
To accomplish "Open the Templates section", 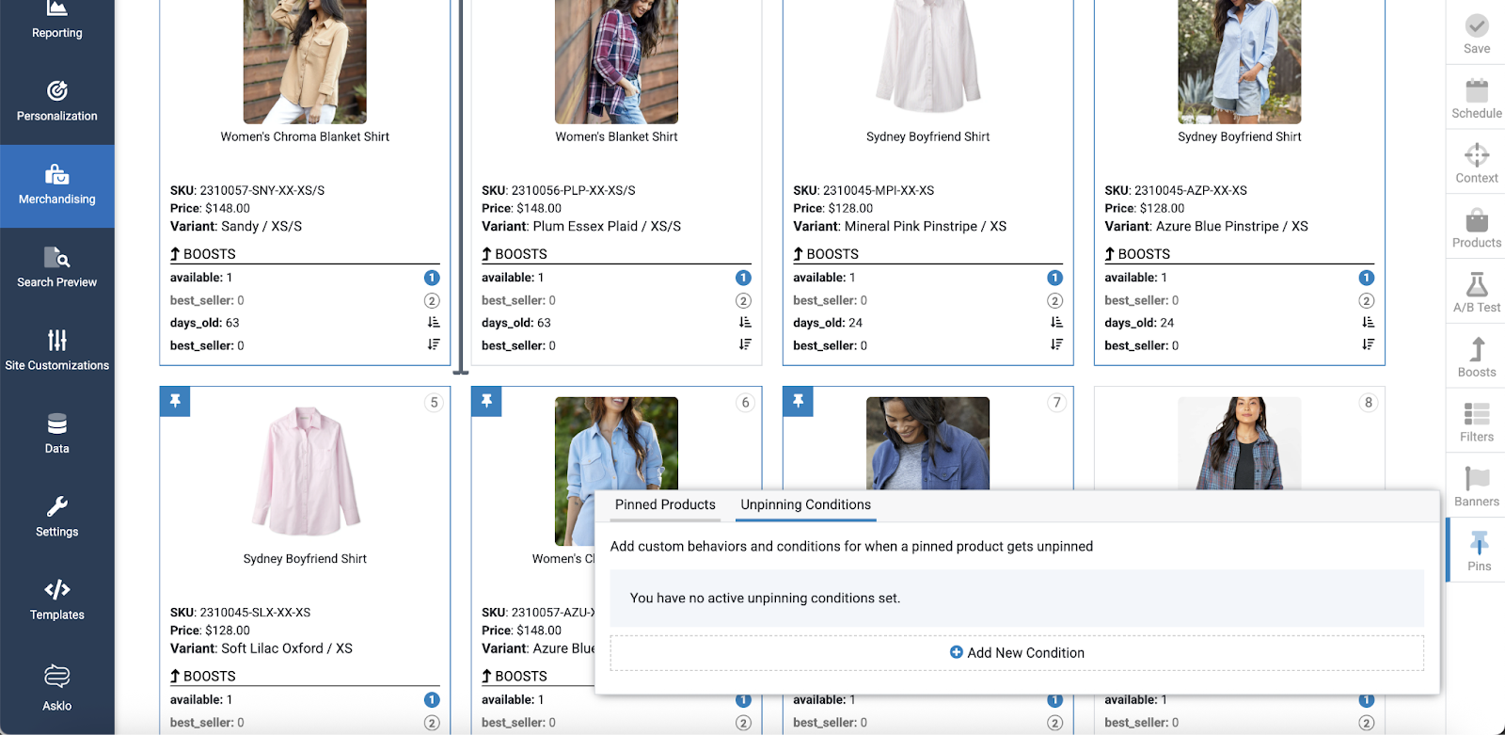I will 56,600.
